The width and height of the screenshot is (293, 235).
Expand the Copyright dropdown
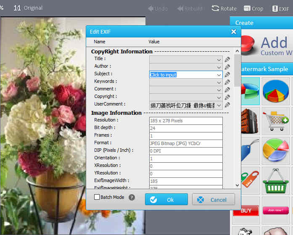point(219,98)
